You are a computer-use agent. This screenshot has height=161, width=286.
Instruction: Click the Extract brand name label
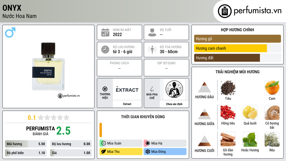coord(127,104)
